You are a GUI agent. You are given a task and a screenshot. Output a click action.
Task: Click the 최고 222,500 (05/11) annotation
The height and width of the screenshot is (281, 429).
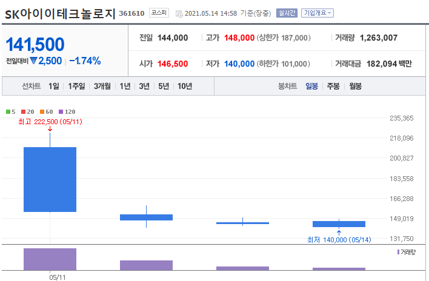[50, 122]
